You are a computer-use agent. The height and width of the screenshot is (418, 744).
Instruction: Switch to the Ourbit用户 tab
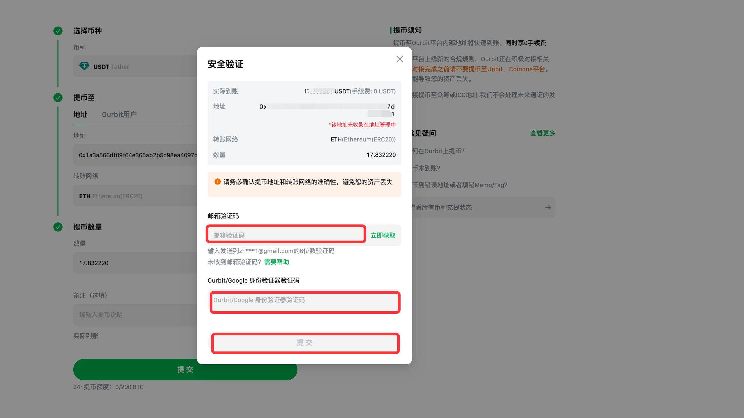(119, 115)
